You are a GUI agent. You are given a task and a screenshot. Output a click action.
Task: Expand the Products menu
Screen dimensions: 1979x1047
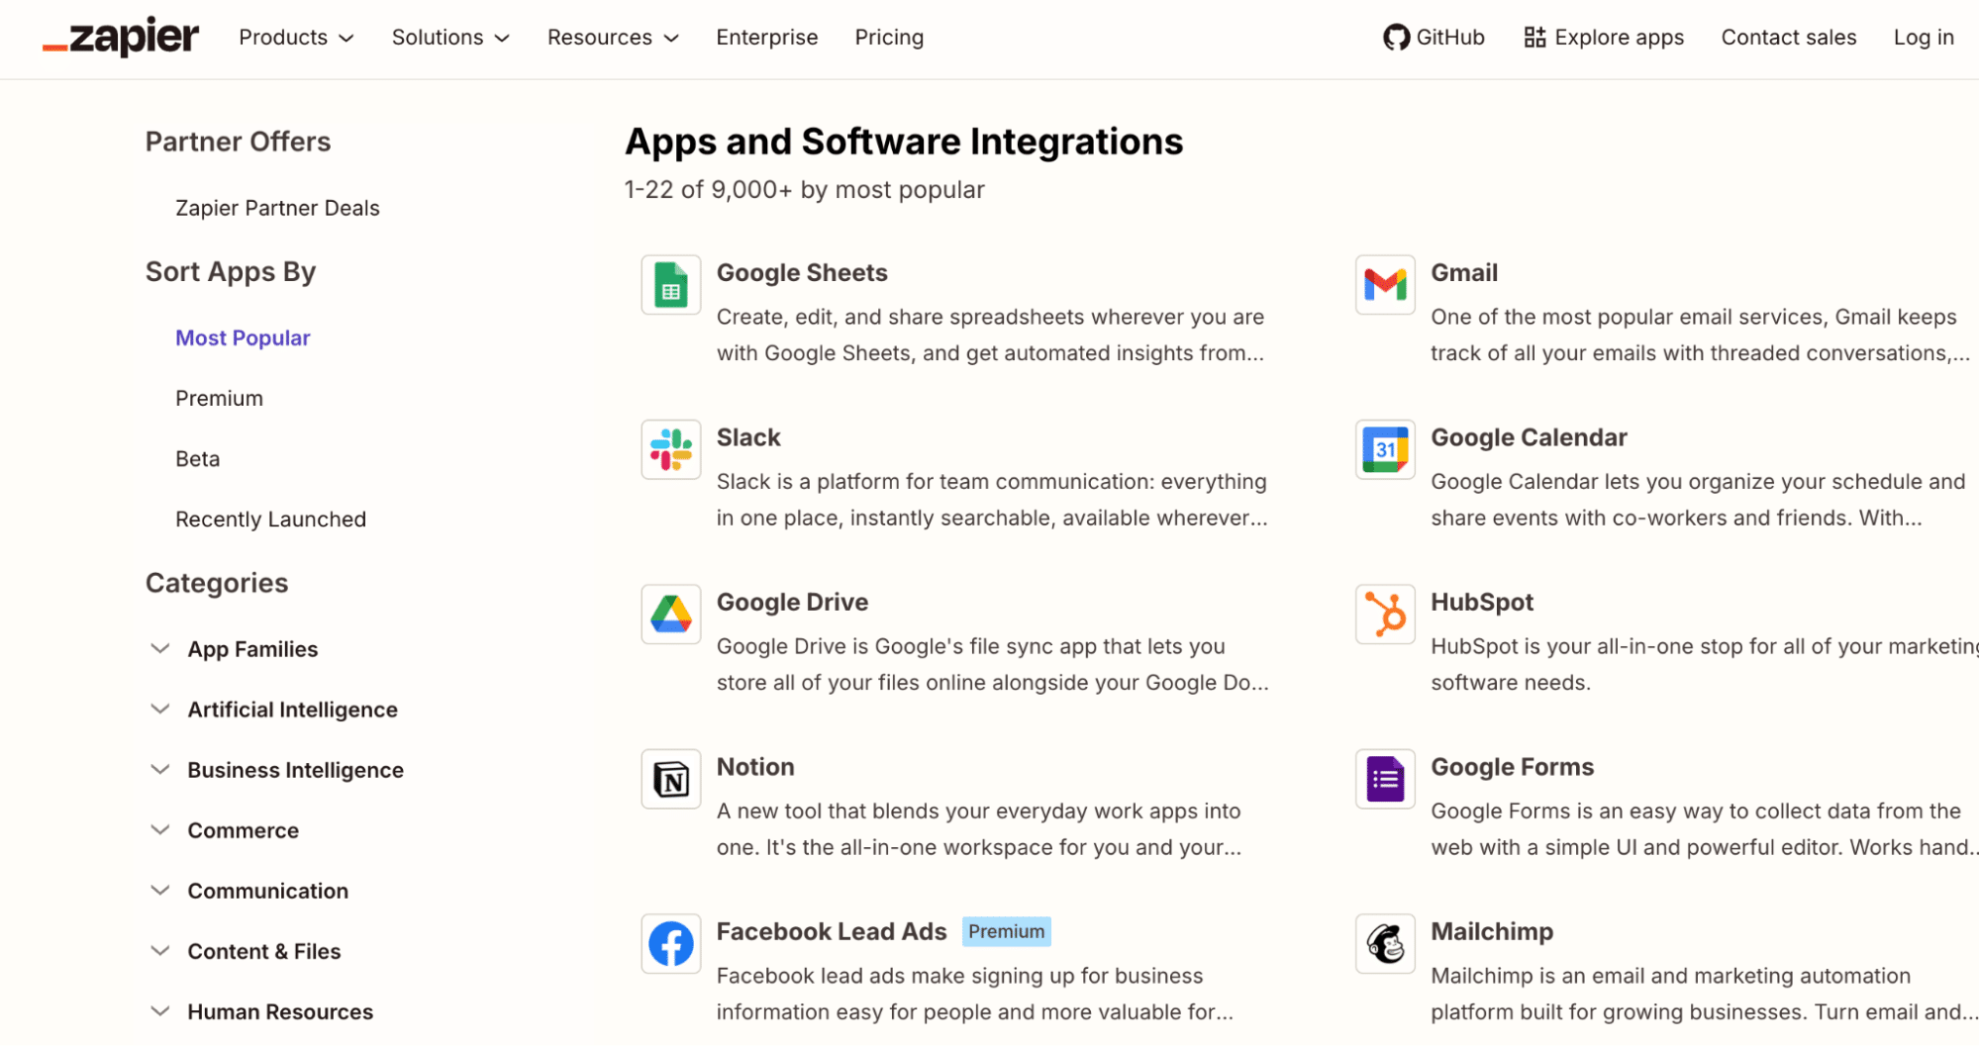pos(296,38)
